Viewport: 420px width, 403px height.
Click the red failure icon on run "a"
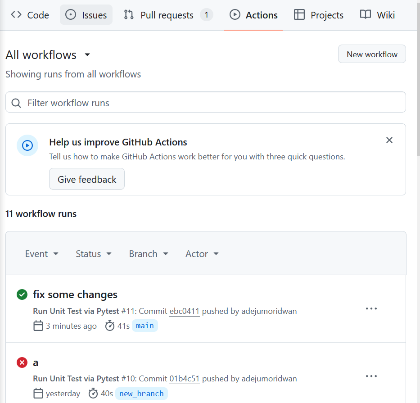[x=22, y=362]
